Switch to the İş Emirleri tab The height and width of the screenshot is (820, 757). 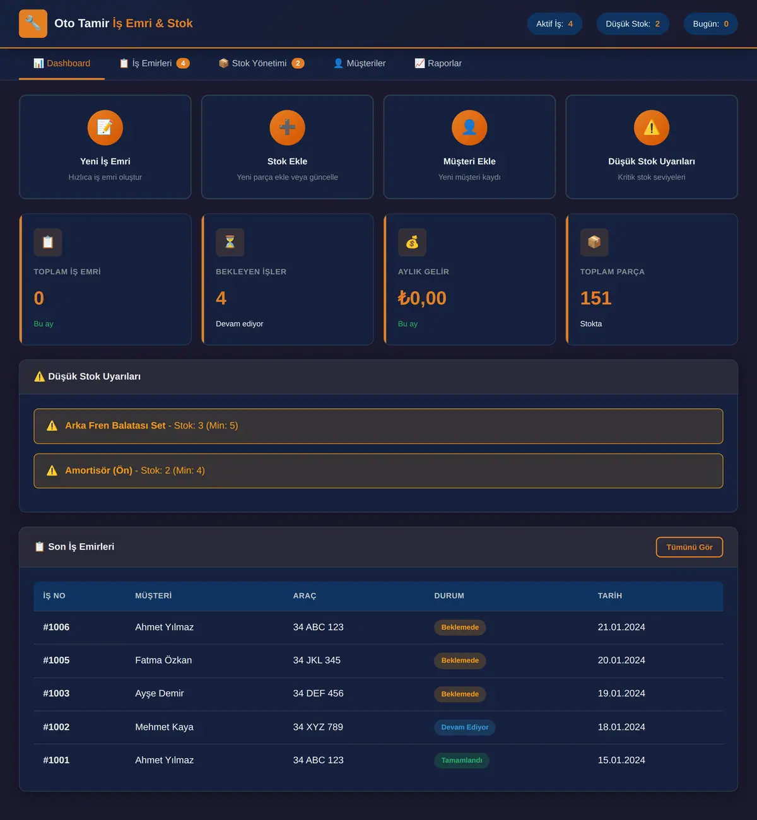[x=155, y=64]
